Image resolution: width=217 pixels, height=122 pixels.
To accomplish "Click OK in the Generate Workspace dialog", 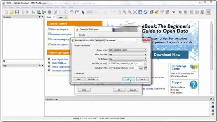I will 119,90.
